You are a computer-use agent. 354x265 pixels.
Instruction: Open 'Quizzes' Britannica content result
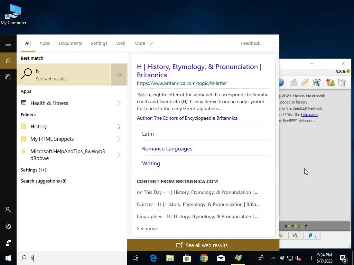tap(198, 204)
